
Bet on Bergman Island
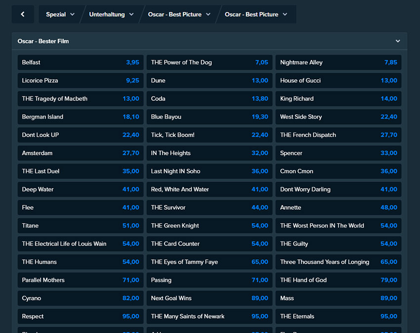(x=81, y=117)
